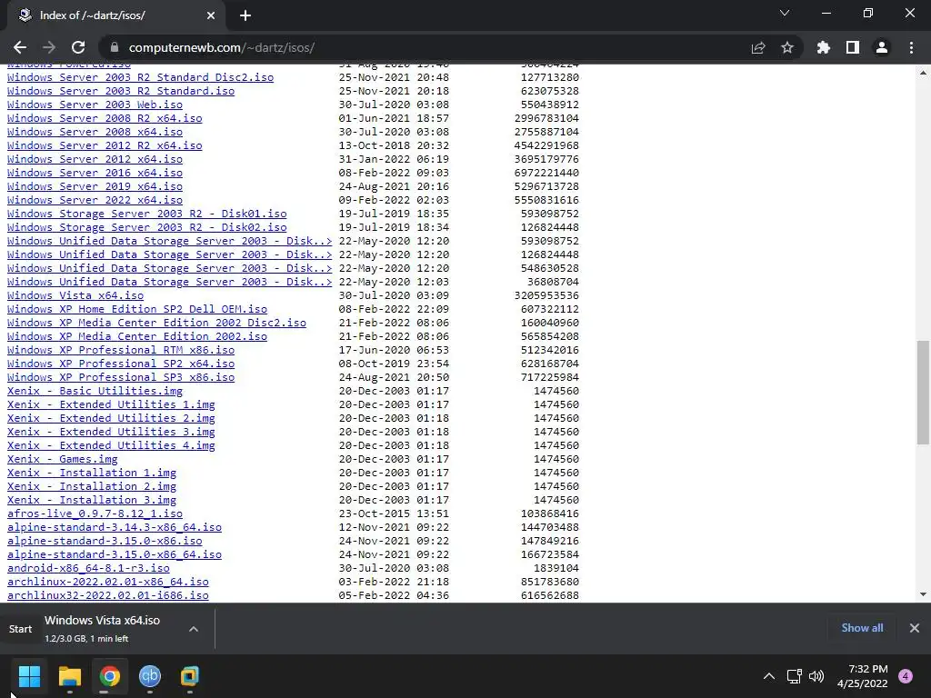This screenshot has height=698, width=931.
Task: Bookmark this page with star
Action: point(787,47)
